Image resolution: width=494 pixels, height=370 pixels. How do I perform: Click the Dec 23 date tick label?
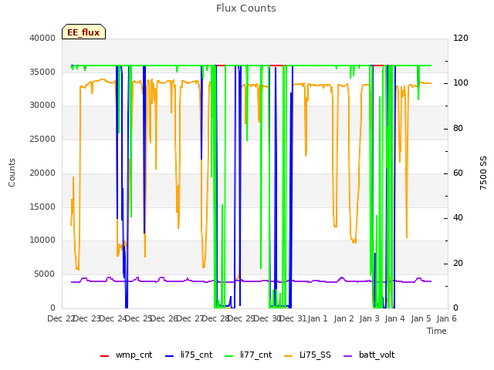point(86,318)
